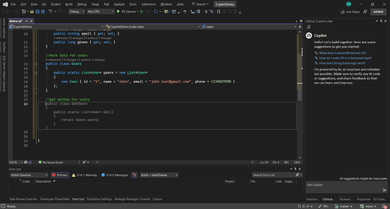Pin the GitHub Copilot chat panel
Screen dimensions: 390x209
pyautogui.click(x=381, y=21)
